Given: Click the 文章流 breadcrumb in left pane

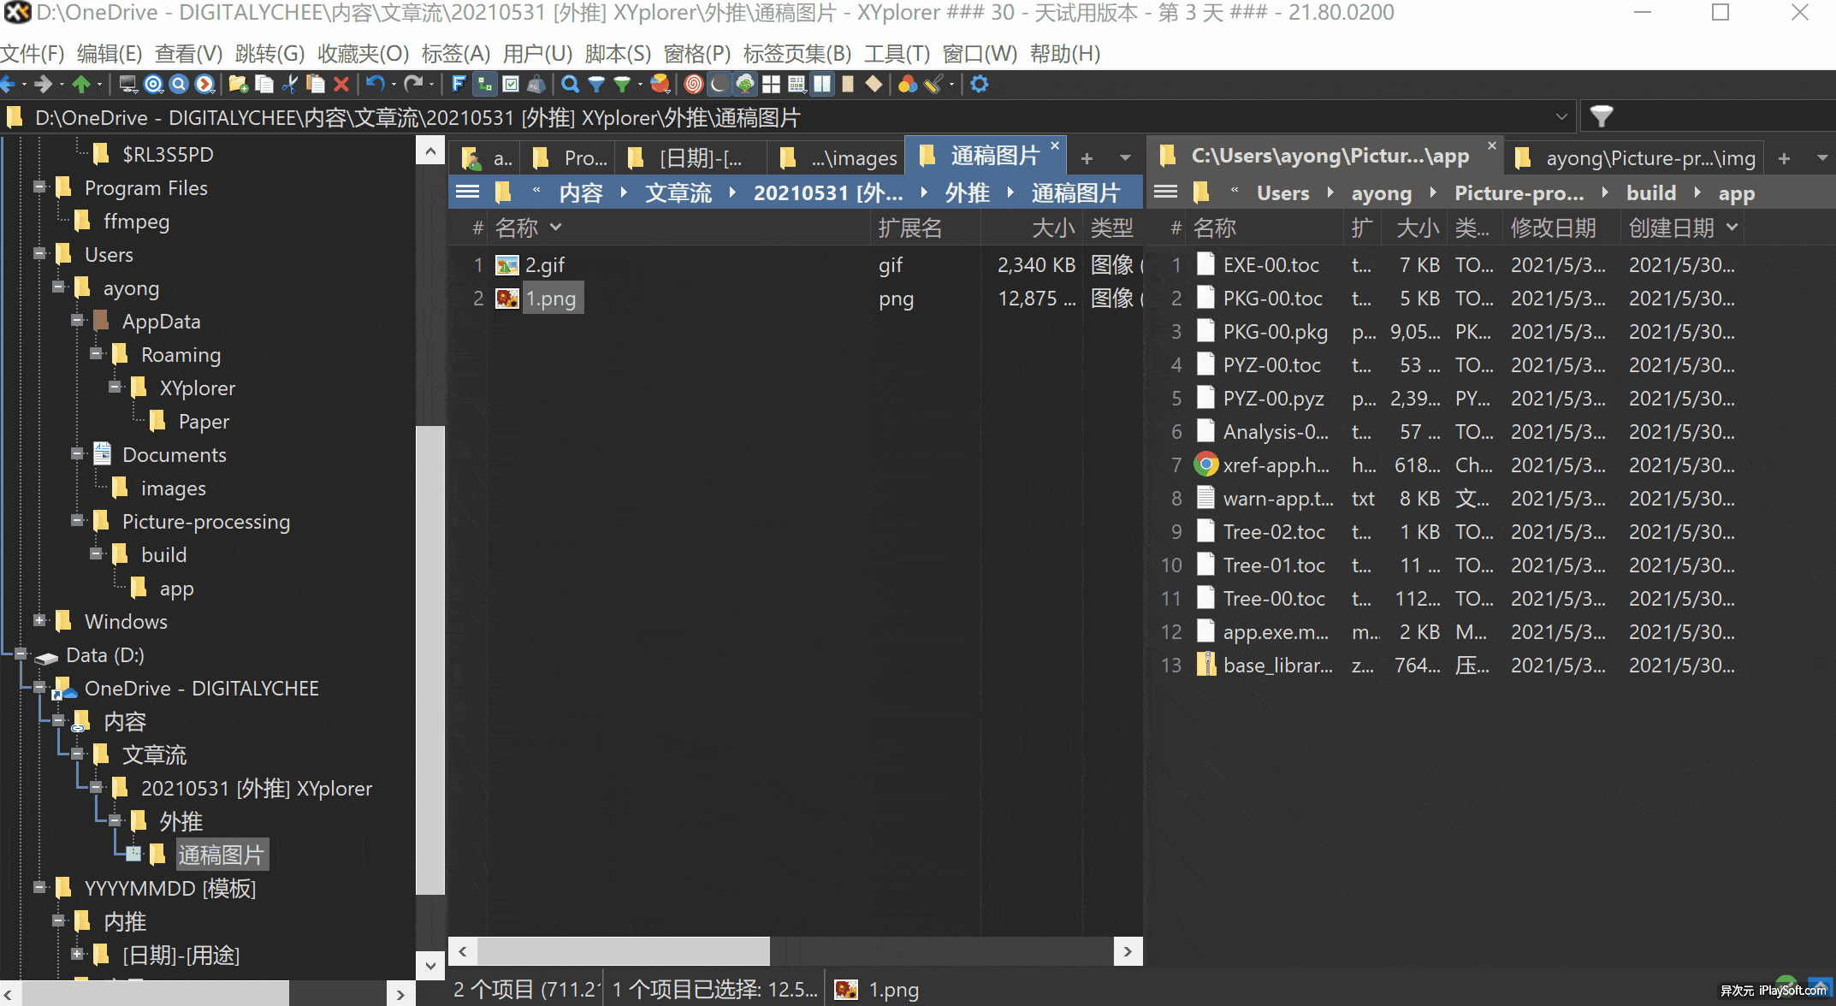Looking at the screenshot, I should tap(678, 192).
